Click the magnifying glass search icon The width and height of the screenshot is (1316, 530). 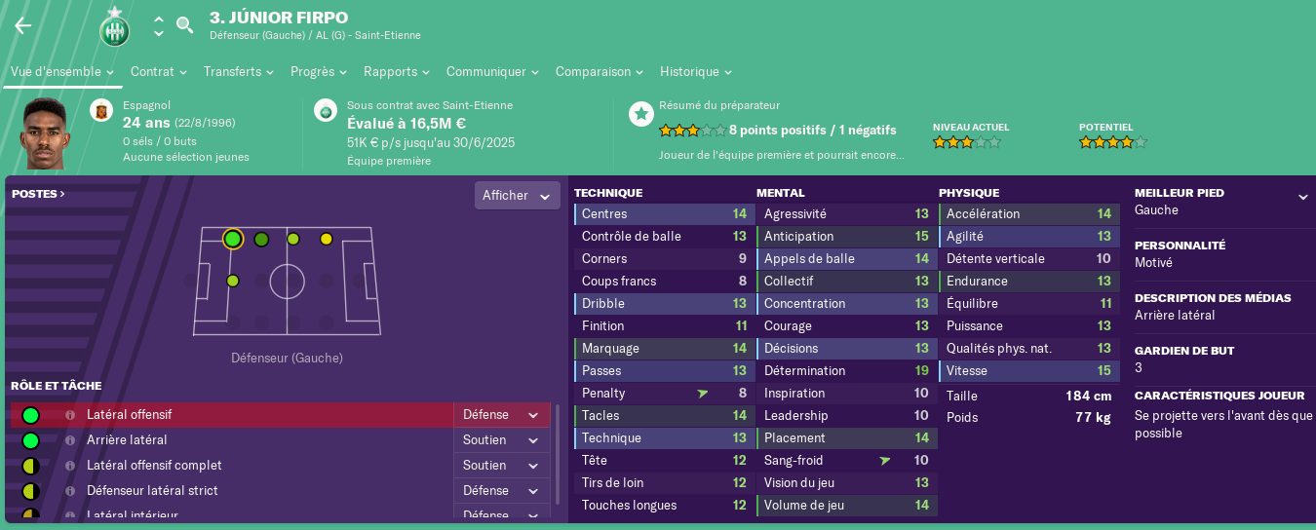click(x=184, y=25)
